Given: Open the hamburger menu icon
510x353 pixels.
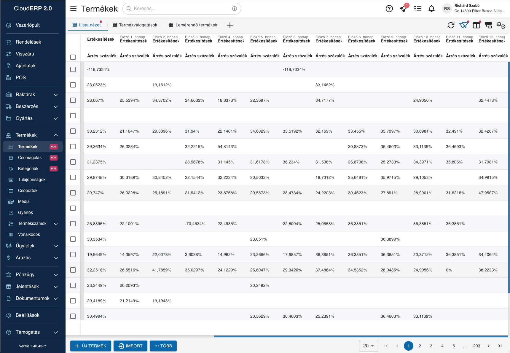Looking at the screenshot, I should [73, 9].
